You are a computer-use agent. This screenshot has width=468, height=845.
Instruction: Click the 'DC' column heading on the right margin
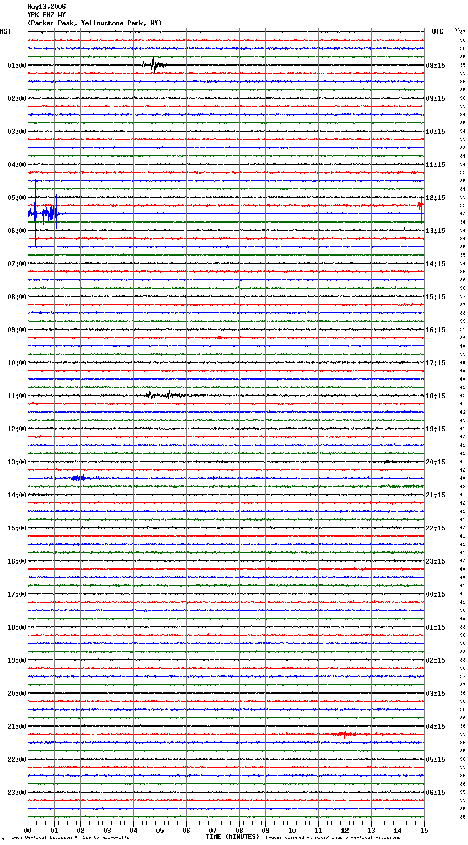(457, 30)
